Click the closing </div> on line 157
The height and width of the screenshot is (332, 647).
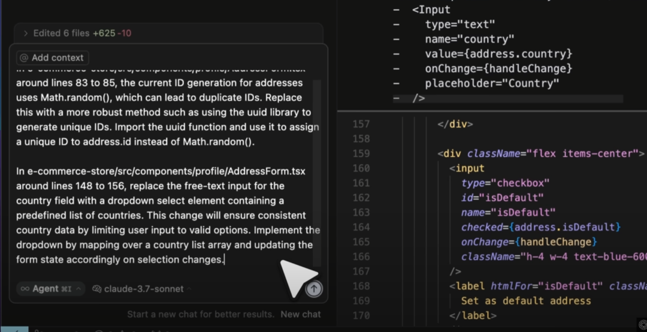pyautogui.click(x=455, y=124)
